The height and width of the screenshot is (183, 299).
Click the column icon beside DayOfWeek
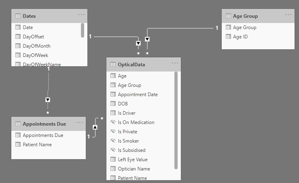coord(18,55)
